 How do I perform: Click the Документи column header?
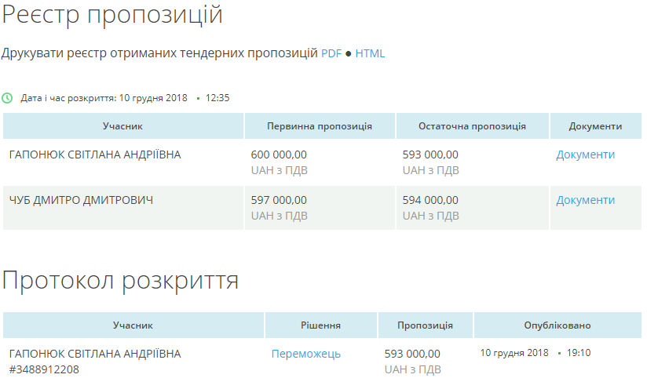[595, 126]
